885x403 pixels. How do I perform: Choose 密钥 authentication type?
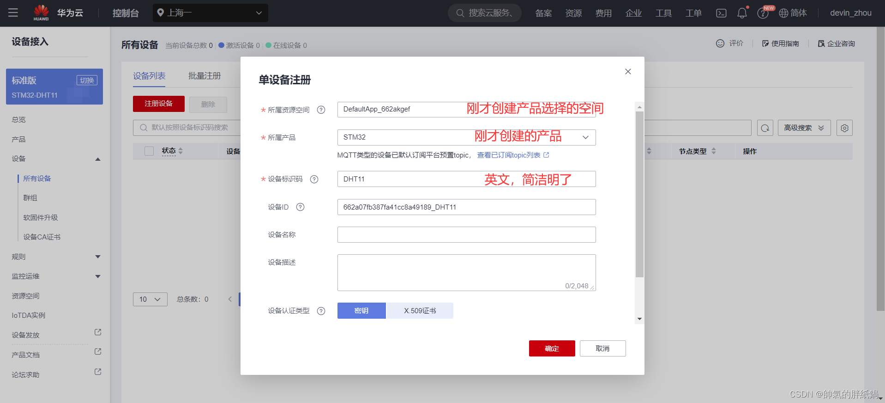click(x=361, y=311)
